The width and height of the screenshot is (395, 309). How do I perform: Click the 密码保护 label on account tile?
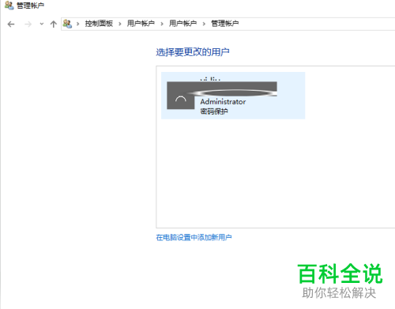click(214, 111)
